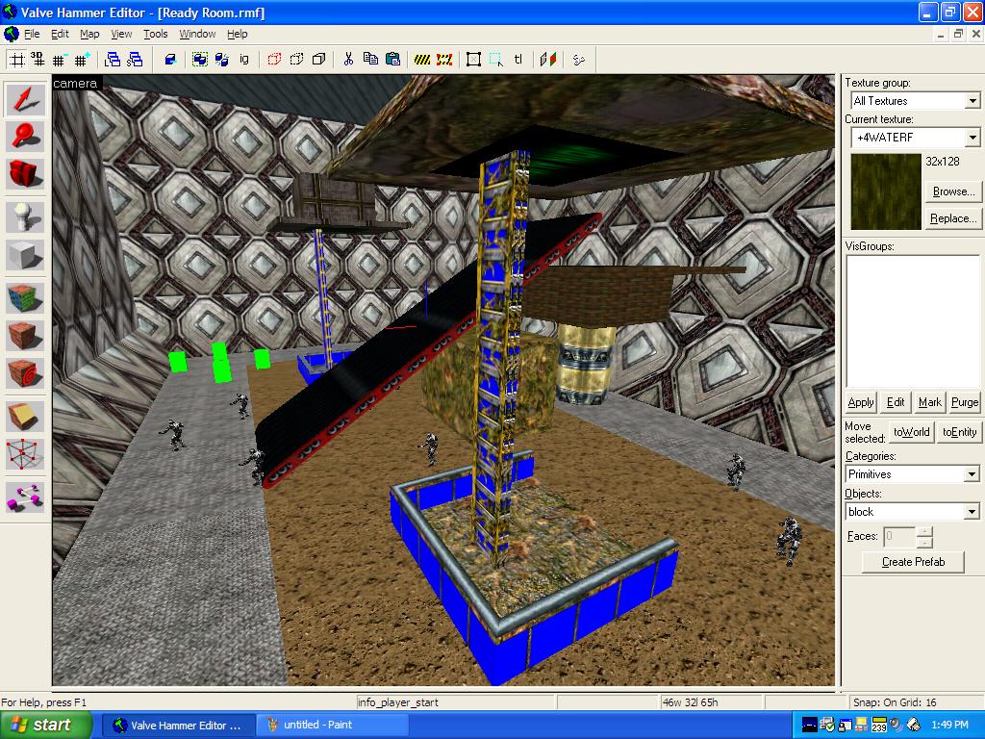Screen dimensions: 985x739
Task: Click the larger grid size icon
Action: click(81, 60)
